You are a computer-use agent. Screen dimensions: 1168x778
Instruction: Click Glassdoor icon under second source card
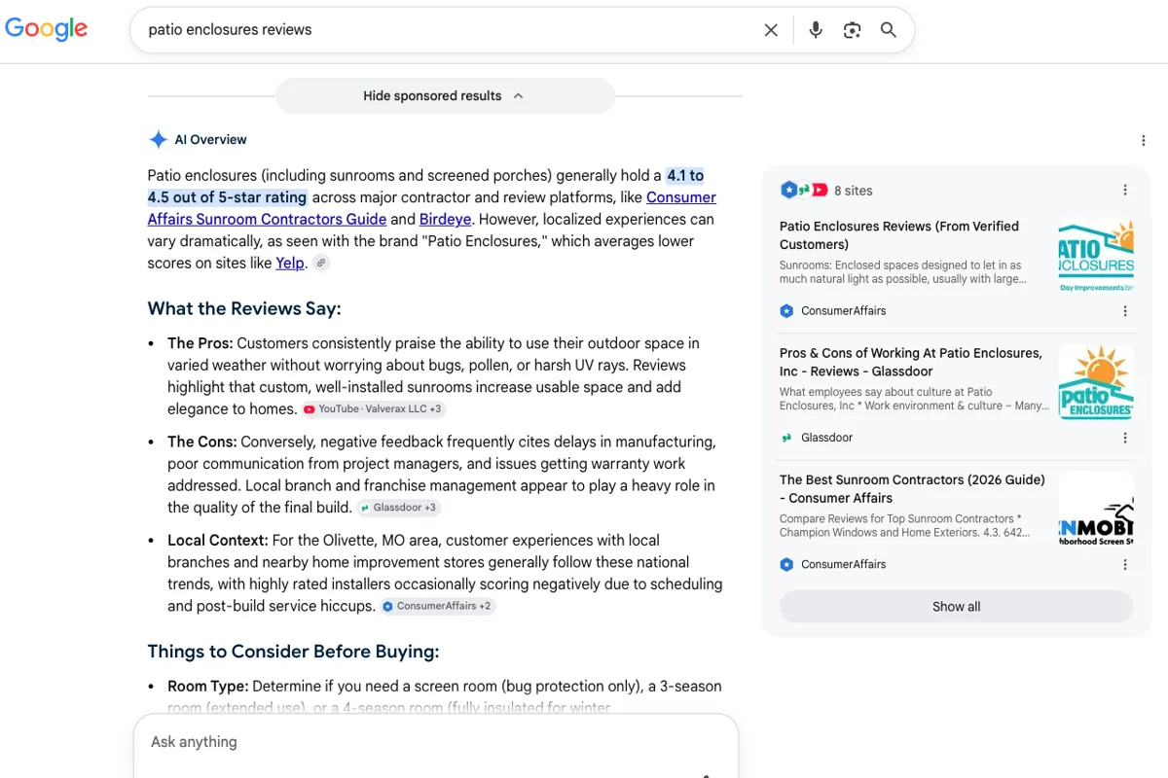point(786,438)
